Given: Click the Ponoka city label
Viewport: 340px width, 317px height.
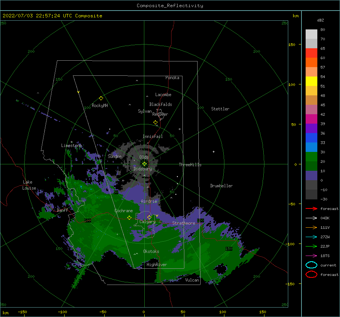Looking at the screenshot, I should pyautogui.click(x=172, y=78).
